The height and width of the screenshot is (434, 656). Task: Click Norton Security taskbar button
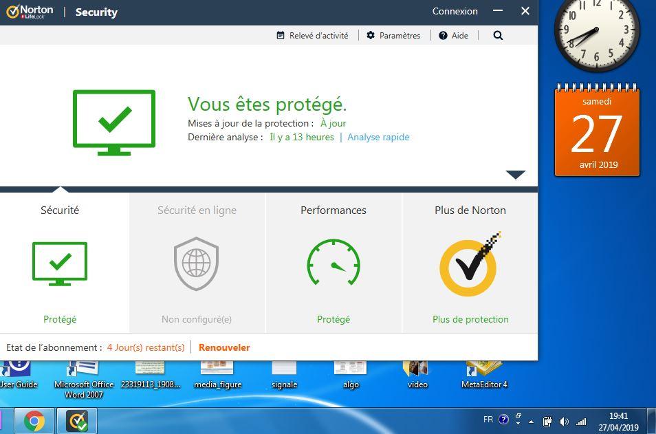click(76, 421)
